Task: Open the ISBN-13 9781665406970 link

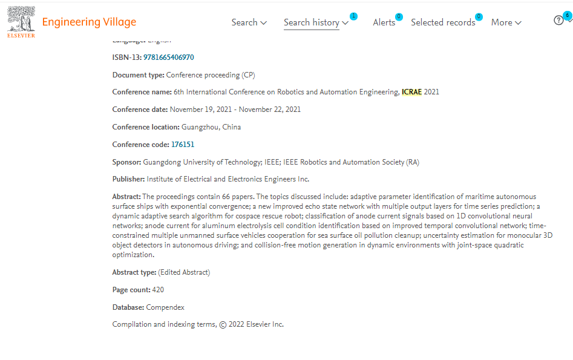Action: 168,57
